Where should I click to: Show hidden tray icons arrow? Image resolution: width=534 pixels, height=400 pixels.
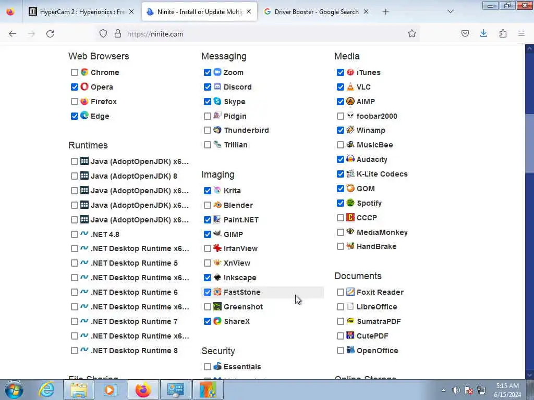443,390
